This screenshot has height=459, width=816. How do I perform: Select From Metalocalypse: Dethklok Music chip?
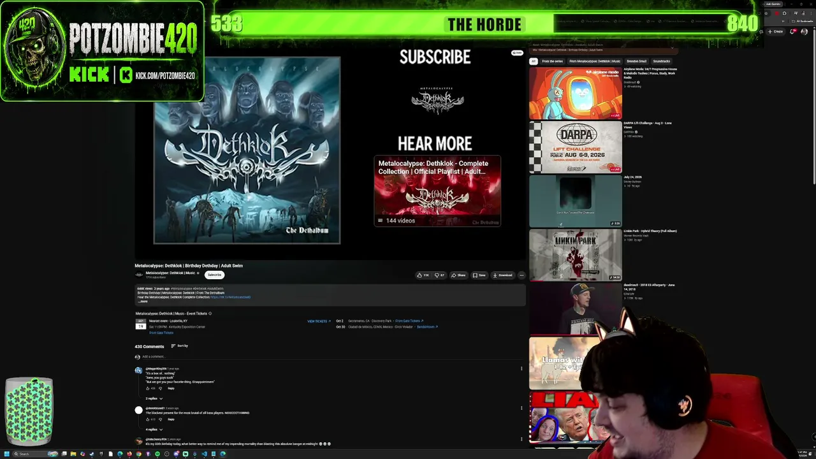pos(595,61)
